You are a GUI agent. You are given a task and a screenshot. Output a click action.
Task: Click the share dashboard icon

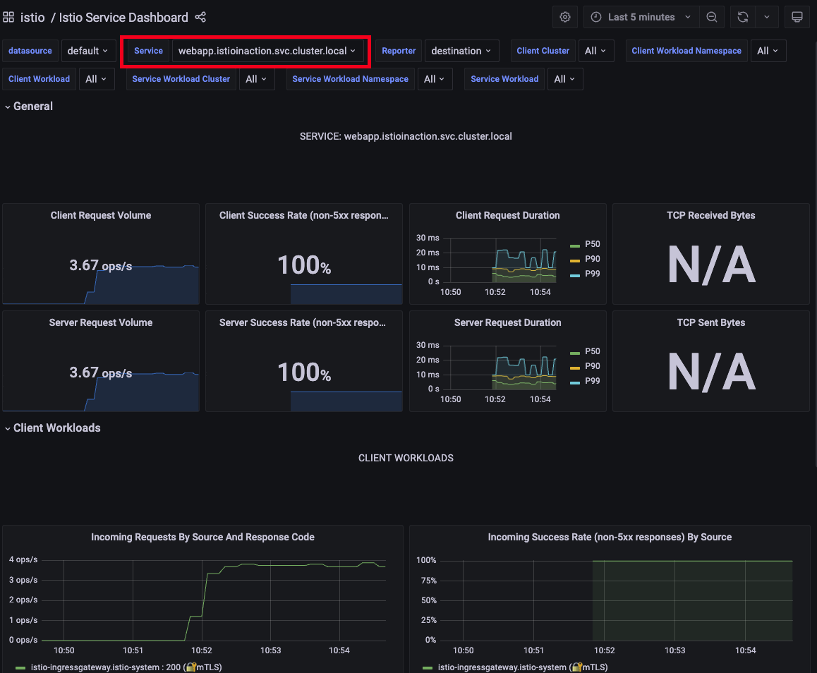tap(200, 17)
